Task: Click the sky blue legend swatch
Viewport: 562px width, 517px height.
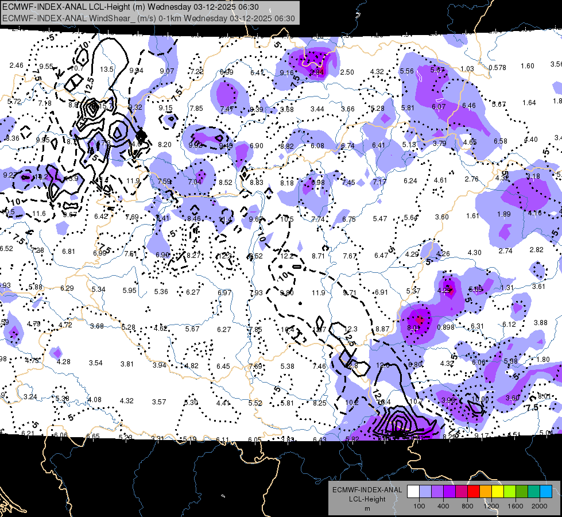Action: point(546,491)
